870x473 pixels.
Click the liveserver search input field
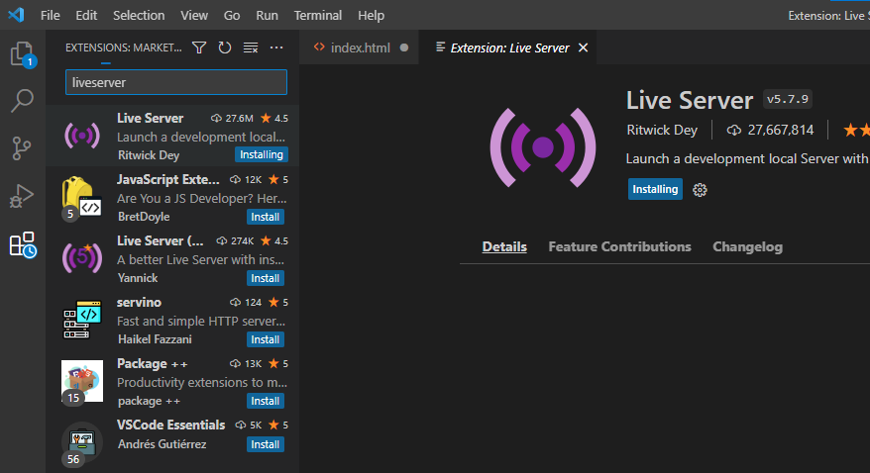(176, 82)
